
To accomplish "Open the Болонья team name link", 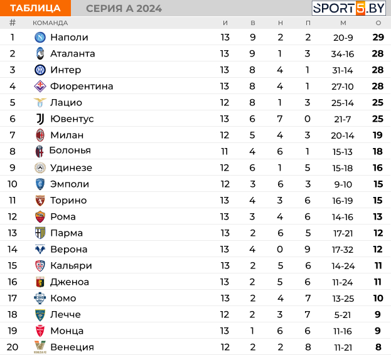I will pyautogui.click(x=70, y=151).
